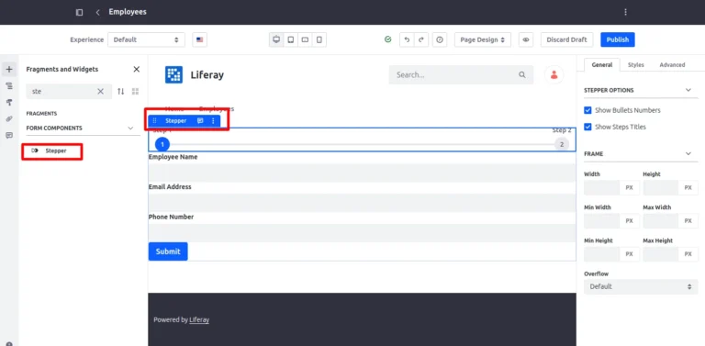Select the Stepper fragment in list

[x=56, y=151]
